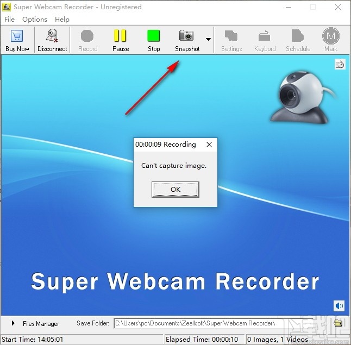
Task: Click the Files Manager label
Action: 41,323
